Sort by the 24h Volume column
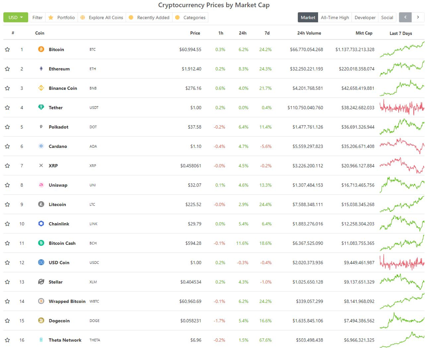 point(309,33)
